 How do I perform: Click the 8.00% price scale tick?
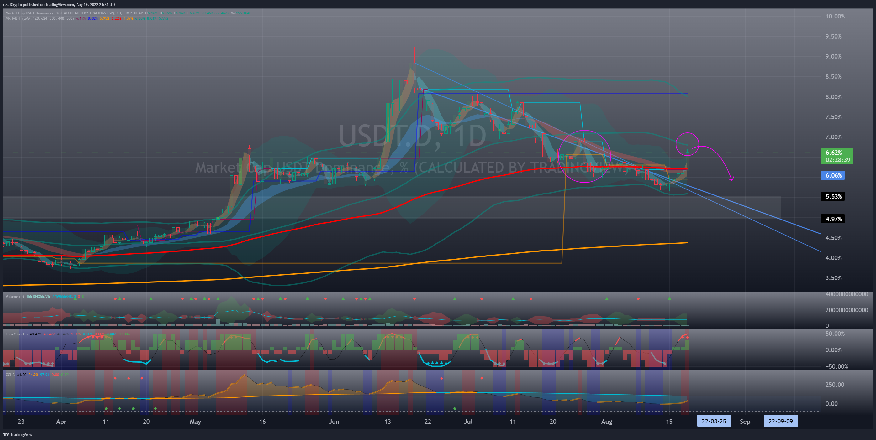tap(833, 97)
